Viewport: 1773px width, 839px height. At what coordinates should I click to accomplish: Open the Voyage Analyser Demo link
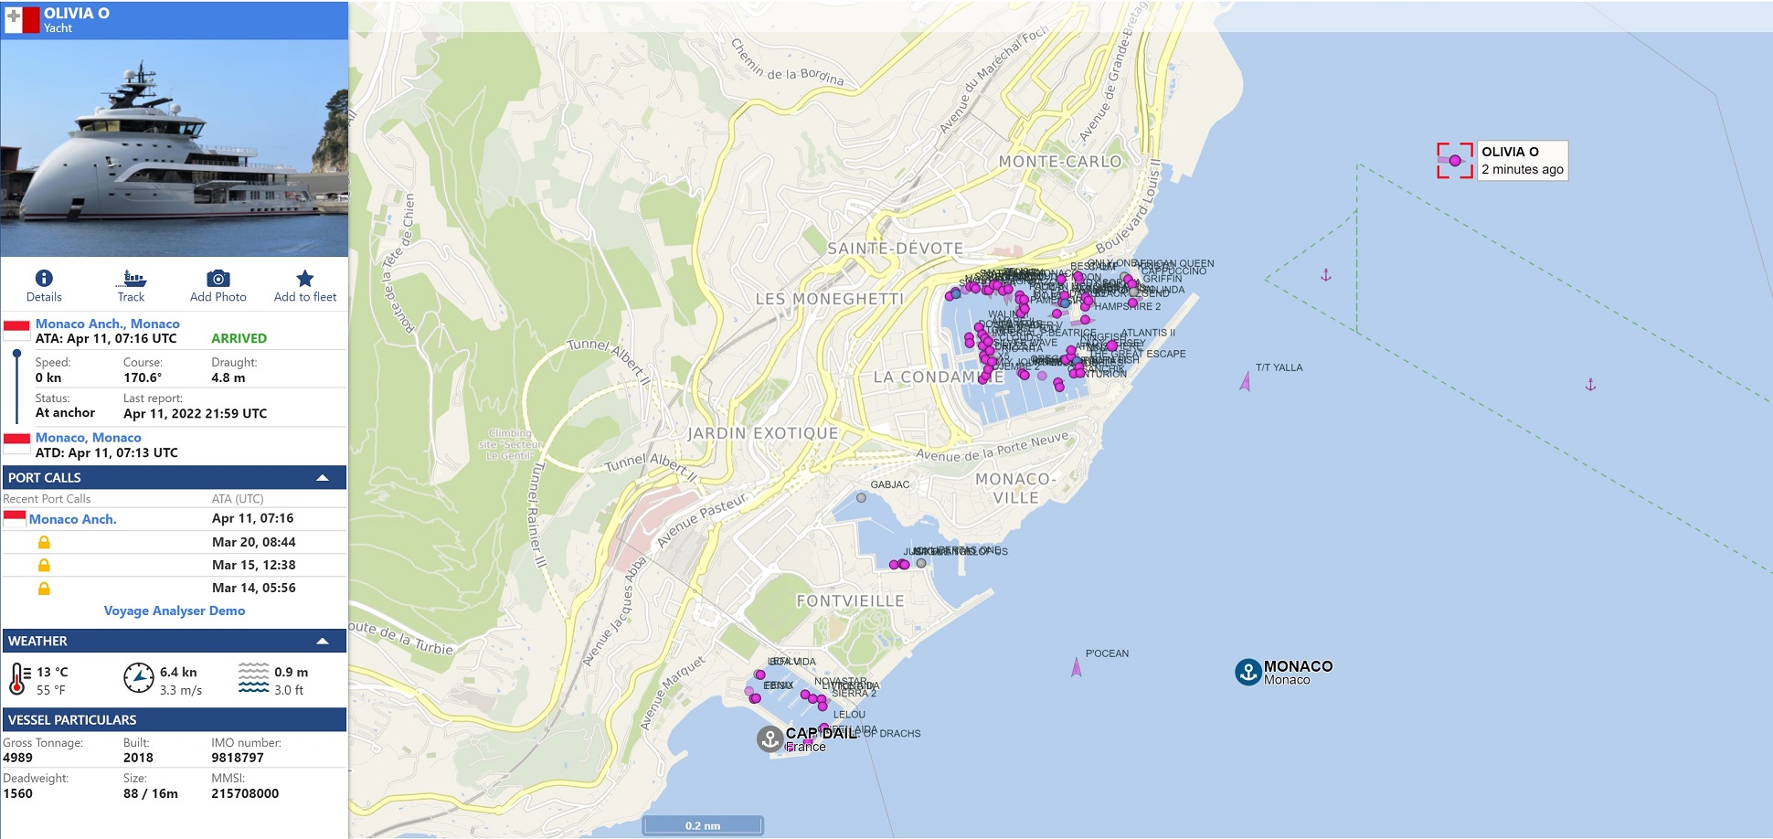tap(174, 611)
